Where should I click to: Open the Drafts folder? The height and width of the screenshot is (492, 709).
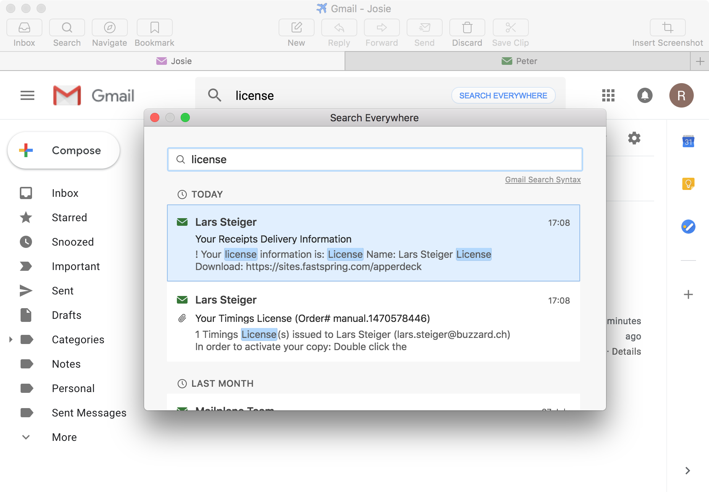[67, 315]
